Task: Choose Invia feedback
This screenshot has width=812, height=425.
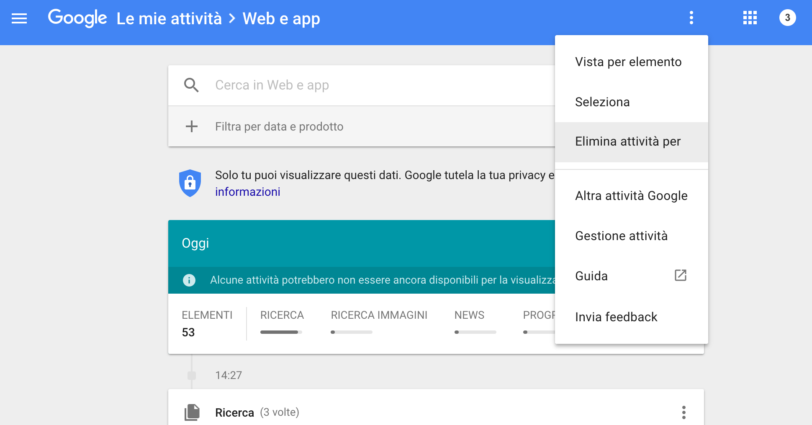Action: 631,317
